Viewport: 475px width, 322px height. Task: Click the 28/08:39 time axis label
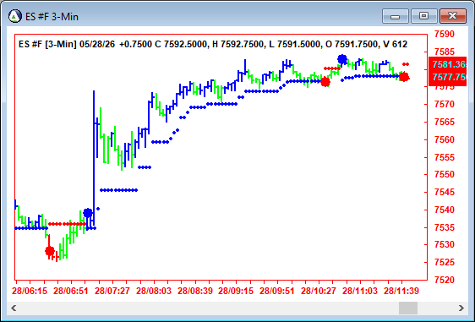point(195,291)
